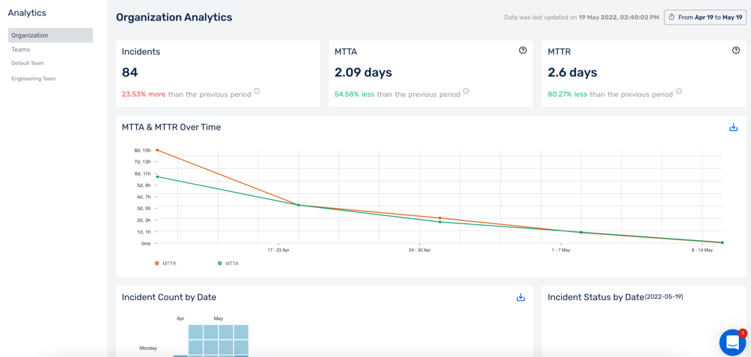Open the MTTR help question-mark icon
751x357 pixels.
click(x=736, y=50)
